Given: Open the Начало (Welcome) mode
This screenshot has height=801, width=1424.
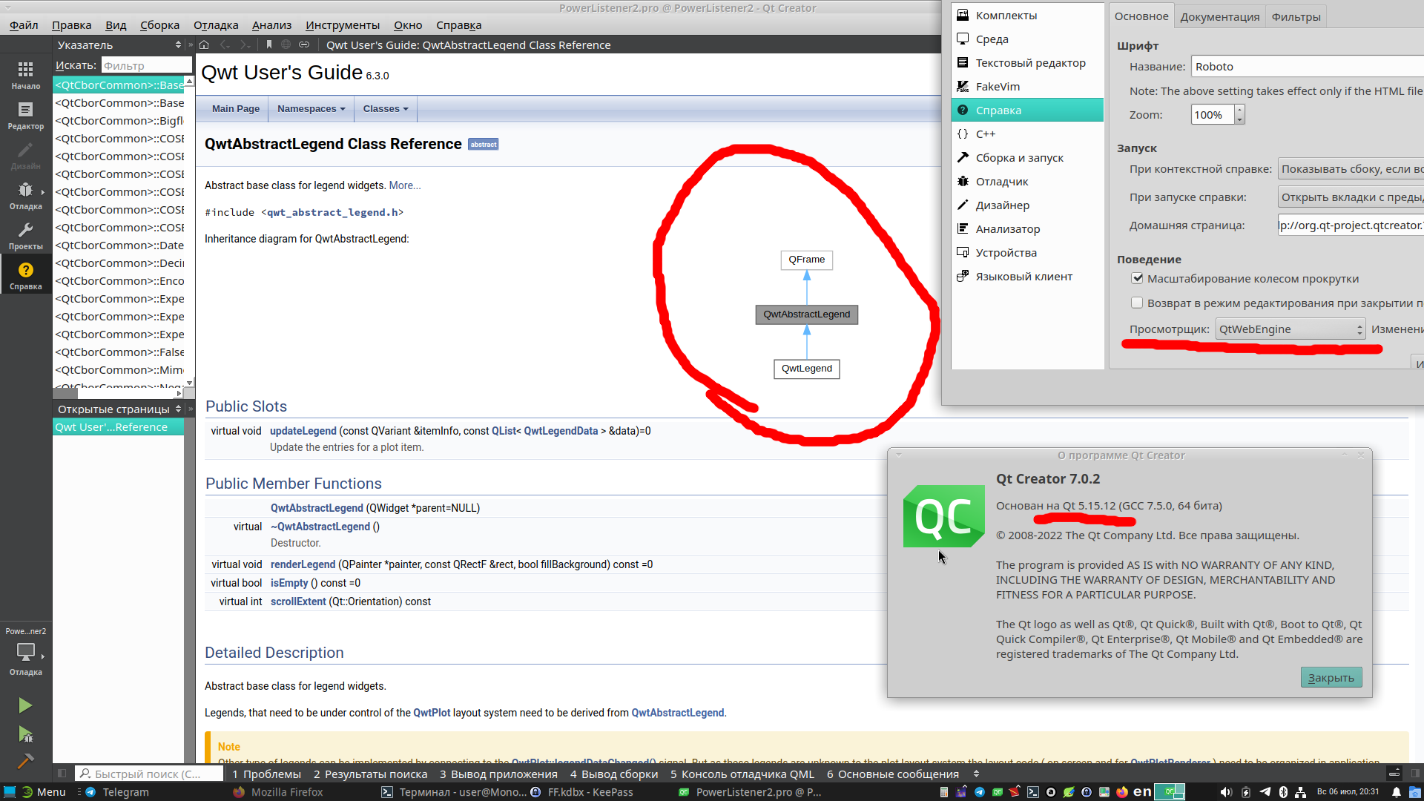Looking at the screenshot, I should (x=26, y=75).
